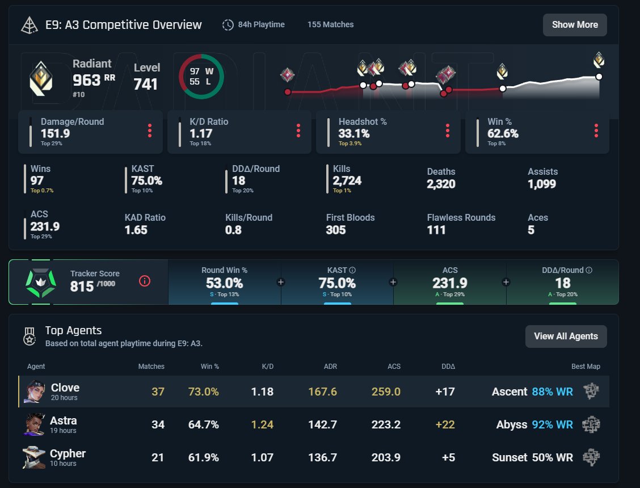Click the KAD Ratio 1.65 stat

click(145, 224)
